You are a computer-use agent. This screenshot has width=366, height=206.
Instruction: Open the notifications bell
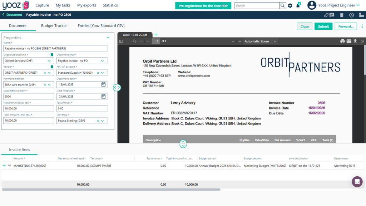298,5
